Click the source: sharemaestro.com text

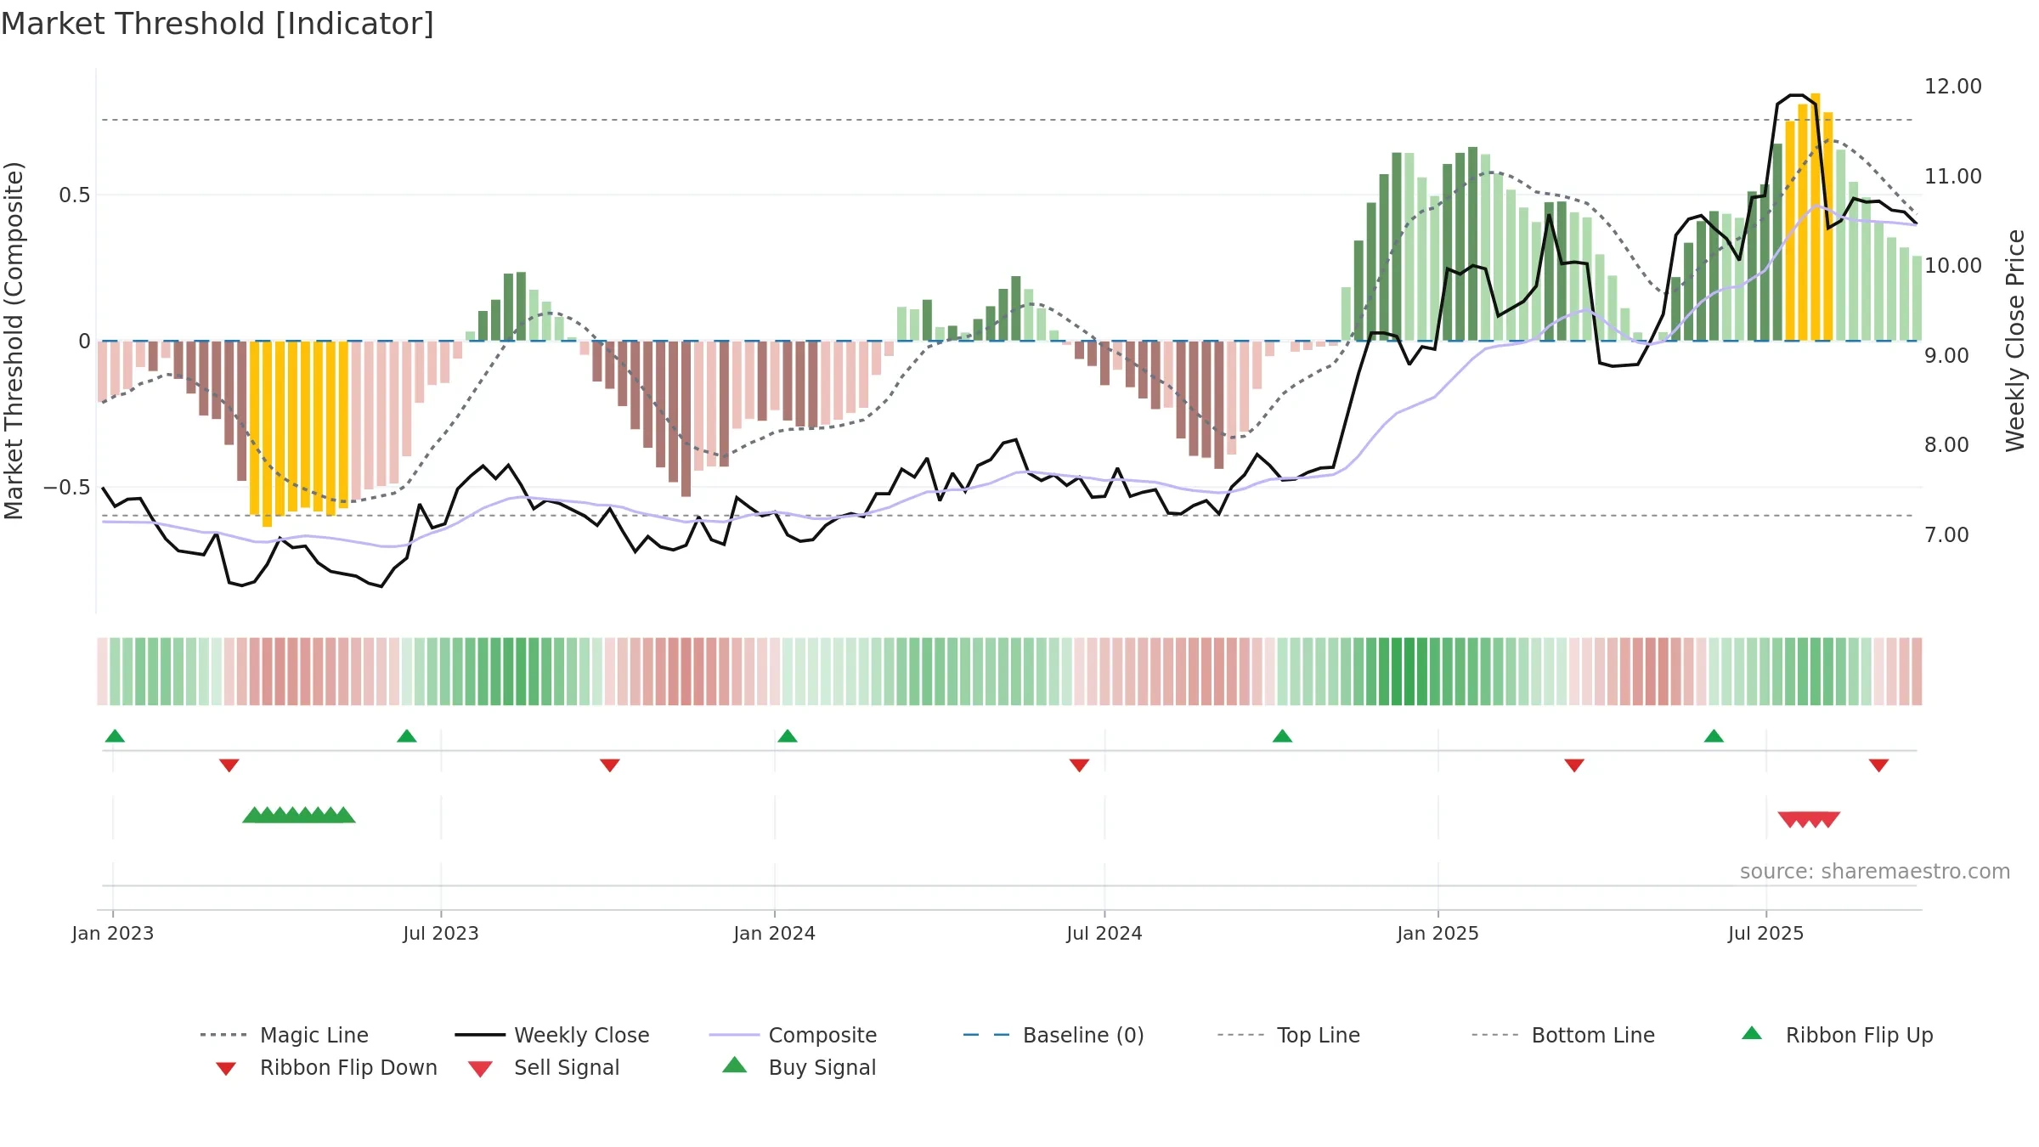(1875, 872)
